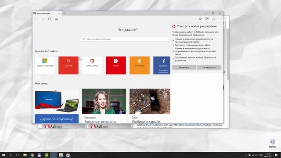281x158 pixels.
Task: Click the empty address bar in Edge
Action: 128,19
